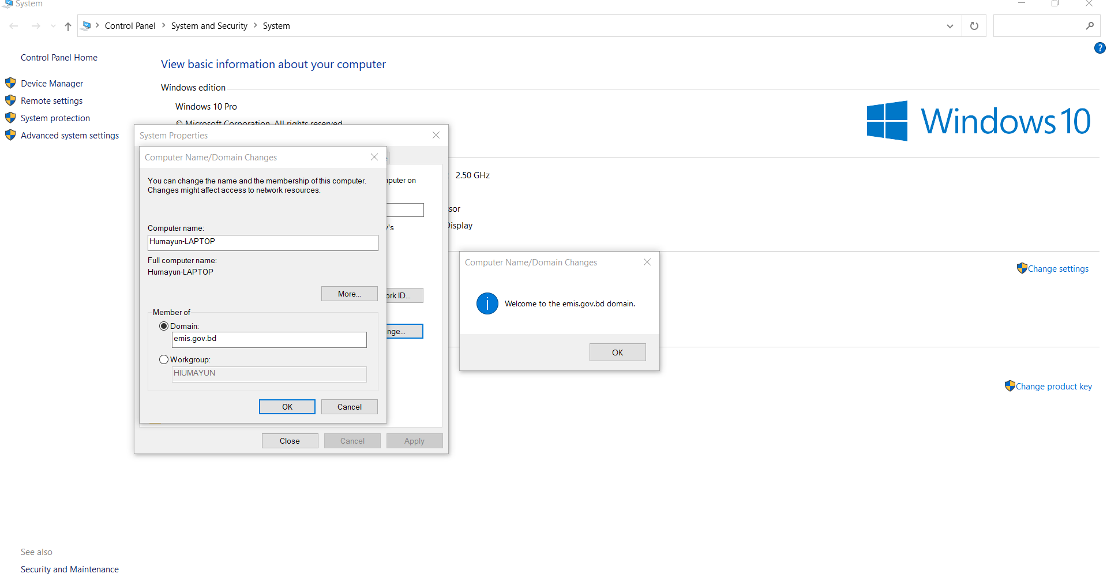This screenshot has height=581, width=1107.
Task: Open Advanced system settings link
Action: point(70,136)
